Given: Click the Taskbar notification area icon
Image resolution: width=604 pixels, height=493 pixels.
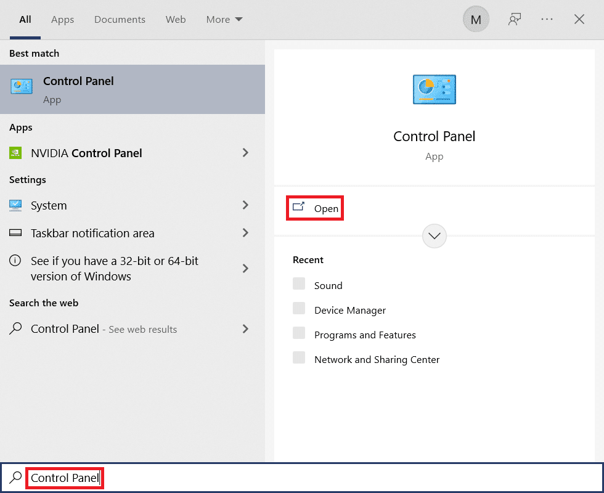Looking at the screenshot, I should pyautogui.click(x=15, y=233).
